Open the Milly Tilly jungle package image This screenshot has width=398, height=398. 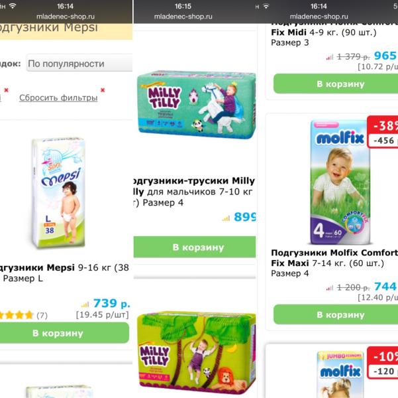click(196, 353)
